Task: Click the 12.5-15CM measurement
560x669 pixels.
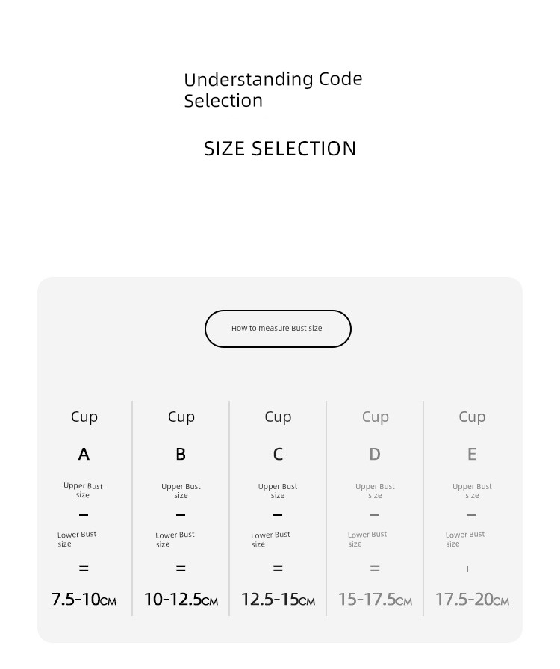Action: coord(278,599)
